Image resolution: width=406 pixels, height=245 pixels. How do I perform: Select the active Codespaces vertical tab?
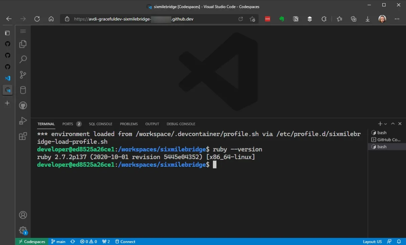(x=8, y=90)
